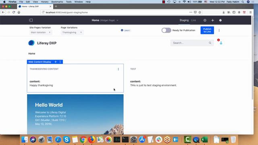258x145 pixels.
Task: Open Excel from the dock
Action: [x=204, y=140]
